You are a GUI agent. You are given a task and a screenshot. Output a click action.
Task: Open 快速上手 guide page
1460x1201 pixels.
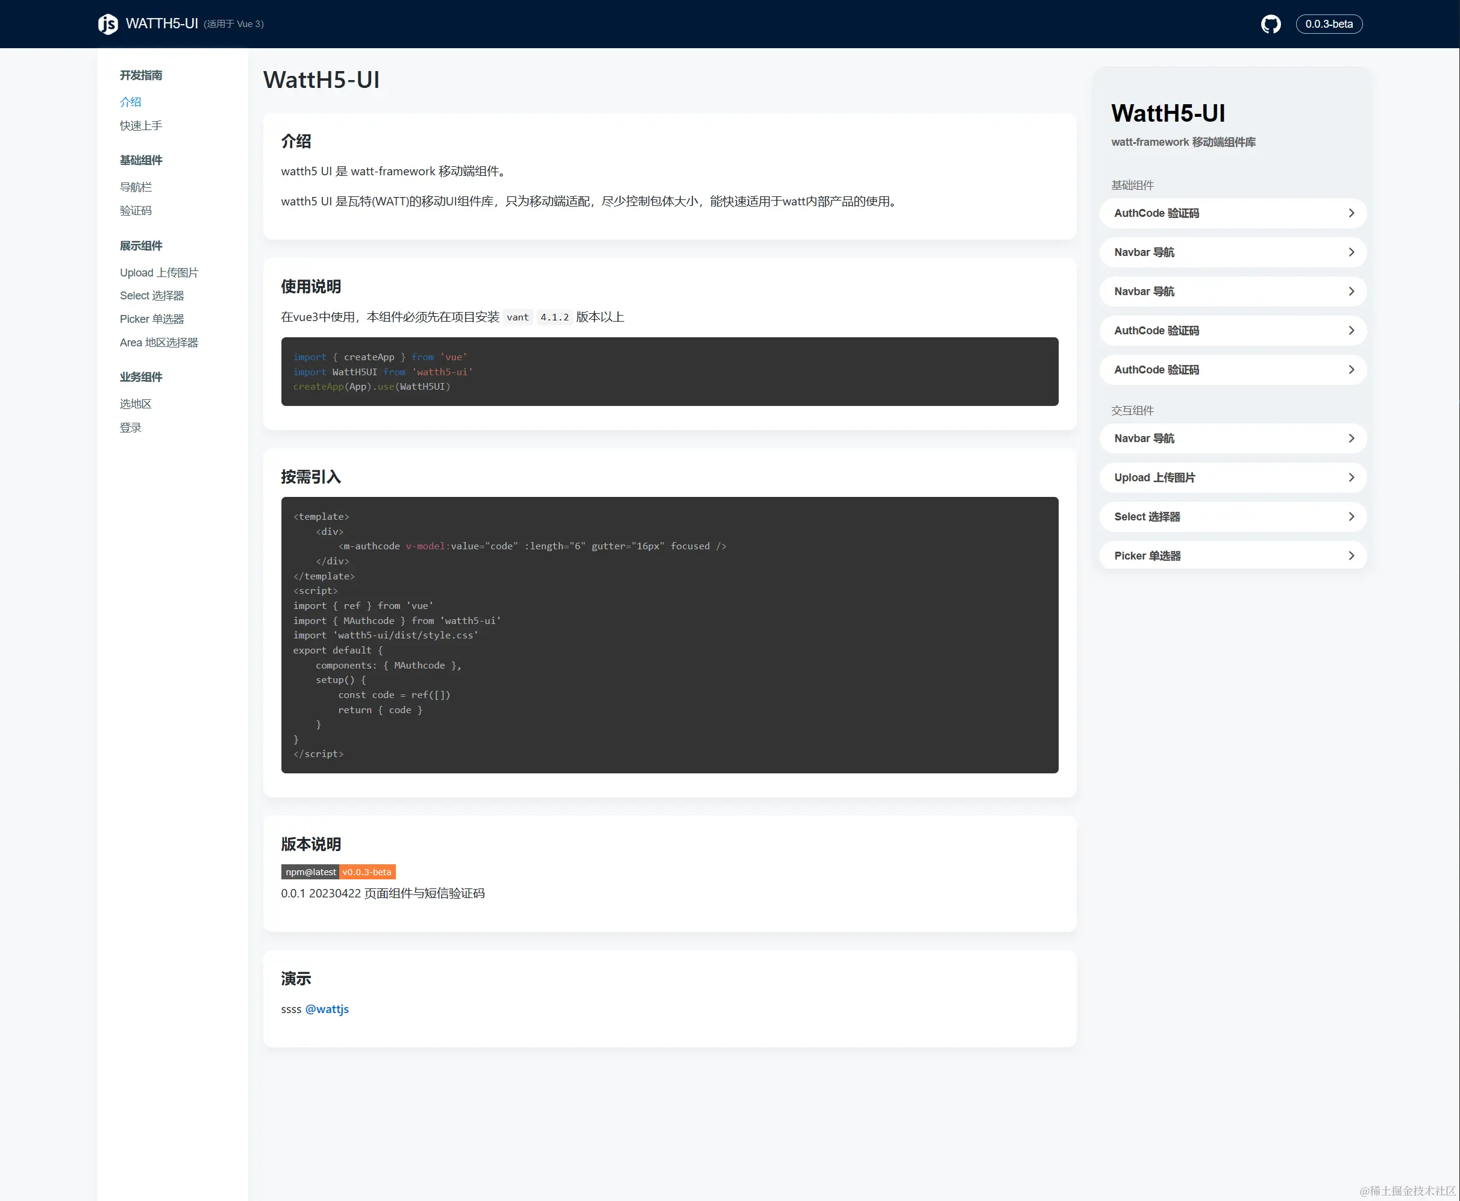(x=141, y=125)
